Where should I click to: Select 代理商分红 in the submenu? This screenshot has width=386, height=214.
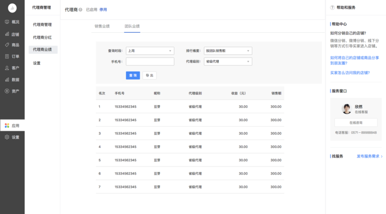click(x=42, y=37)
